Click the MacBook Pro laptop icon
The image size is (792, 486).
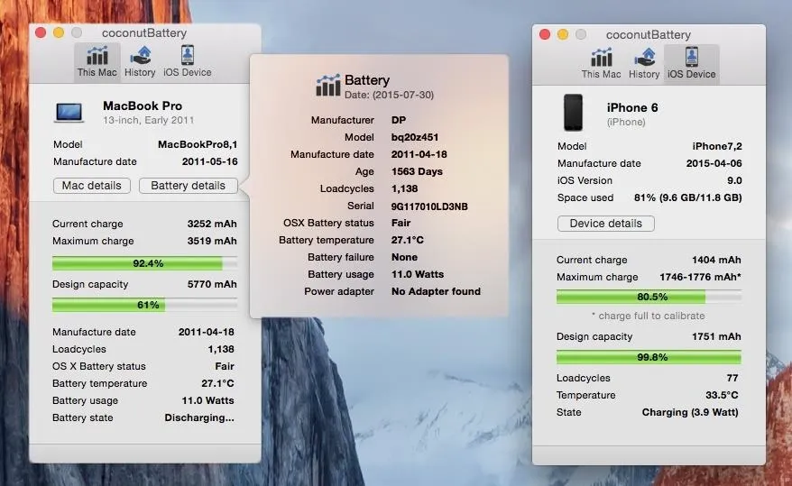[69, 113]
